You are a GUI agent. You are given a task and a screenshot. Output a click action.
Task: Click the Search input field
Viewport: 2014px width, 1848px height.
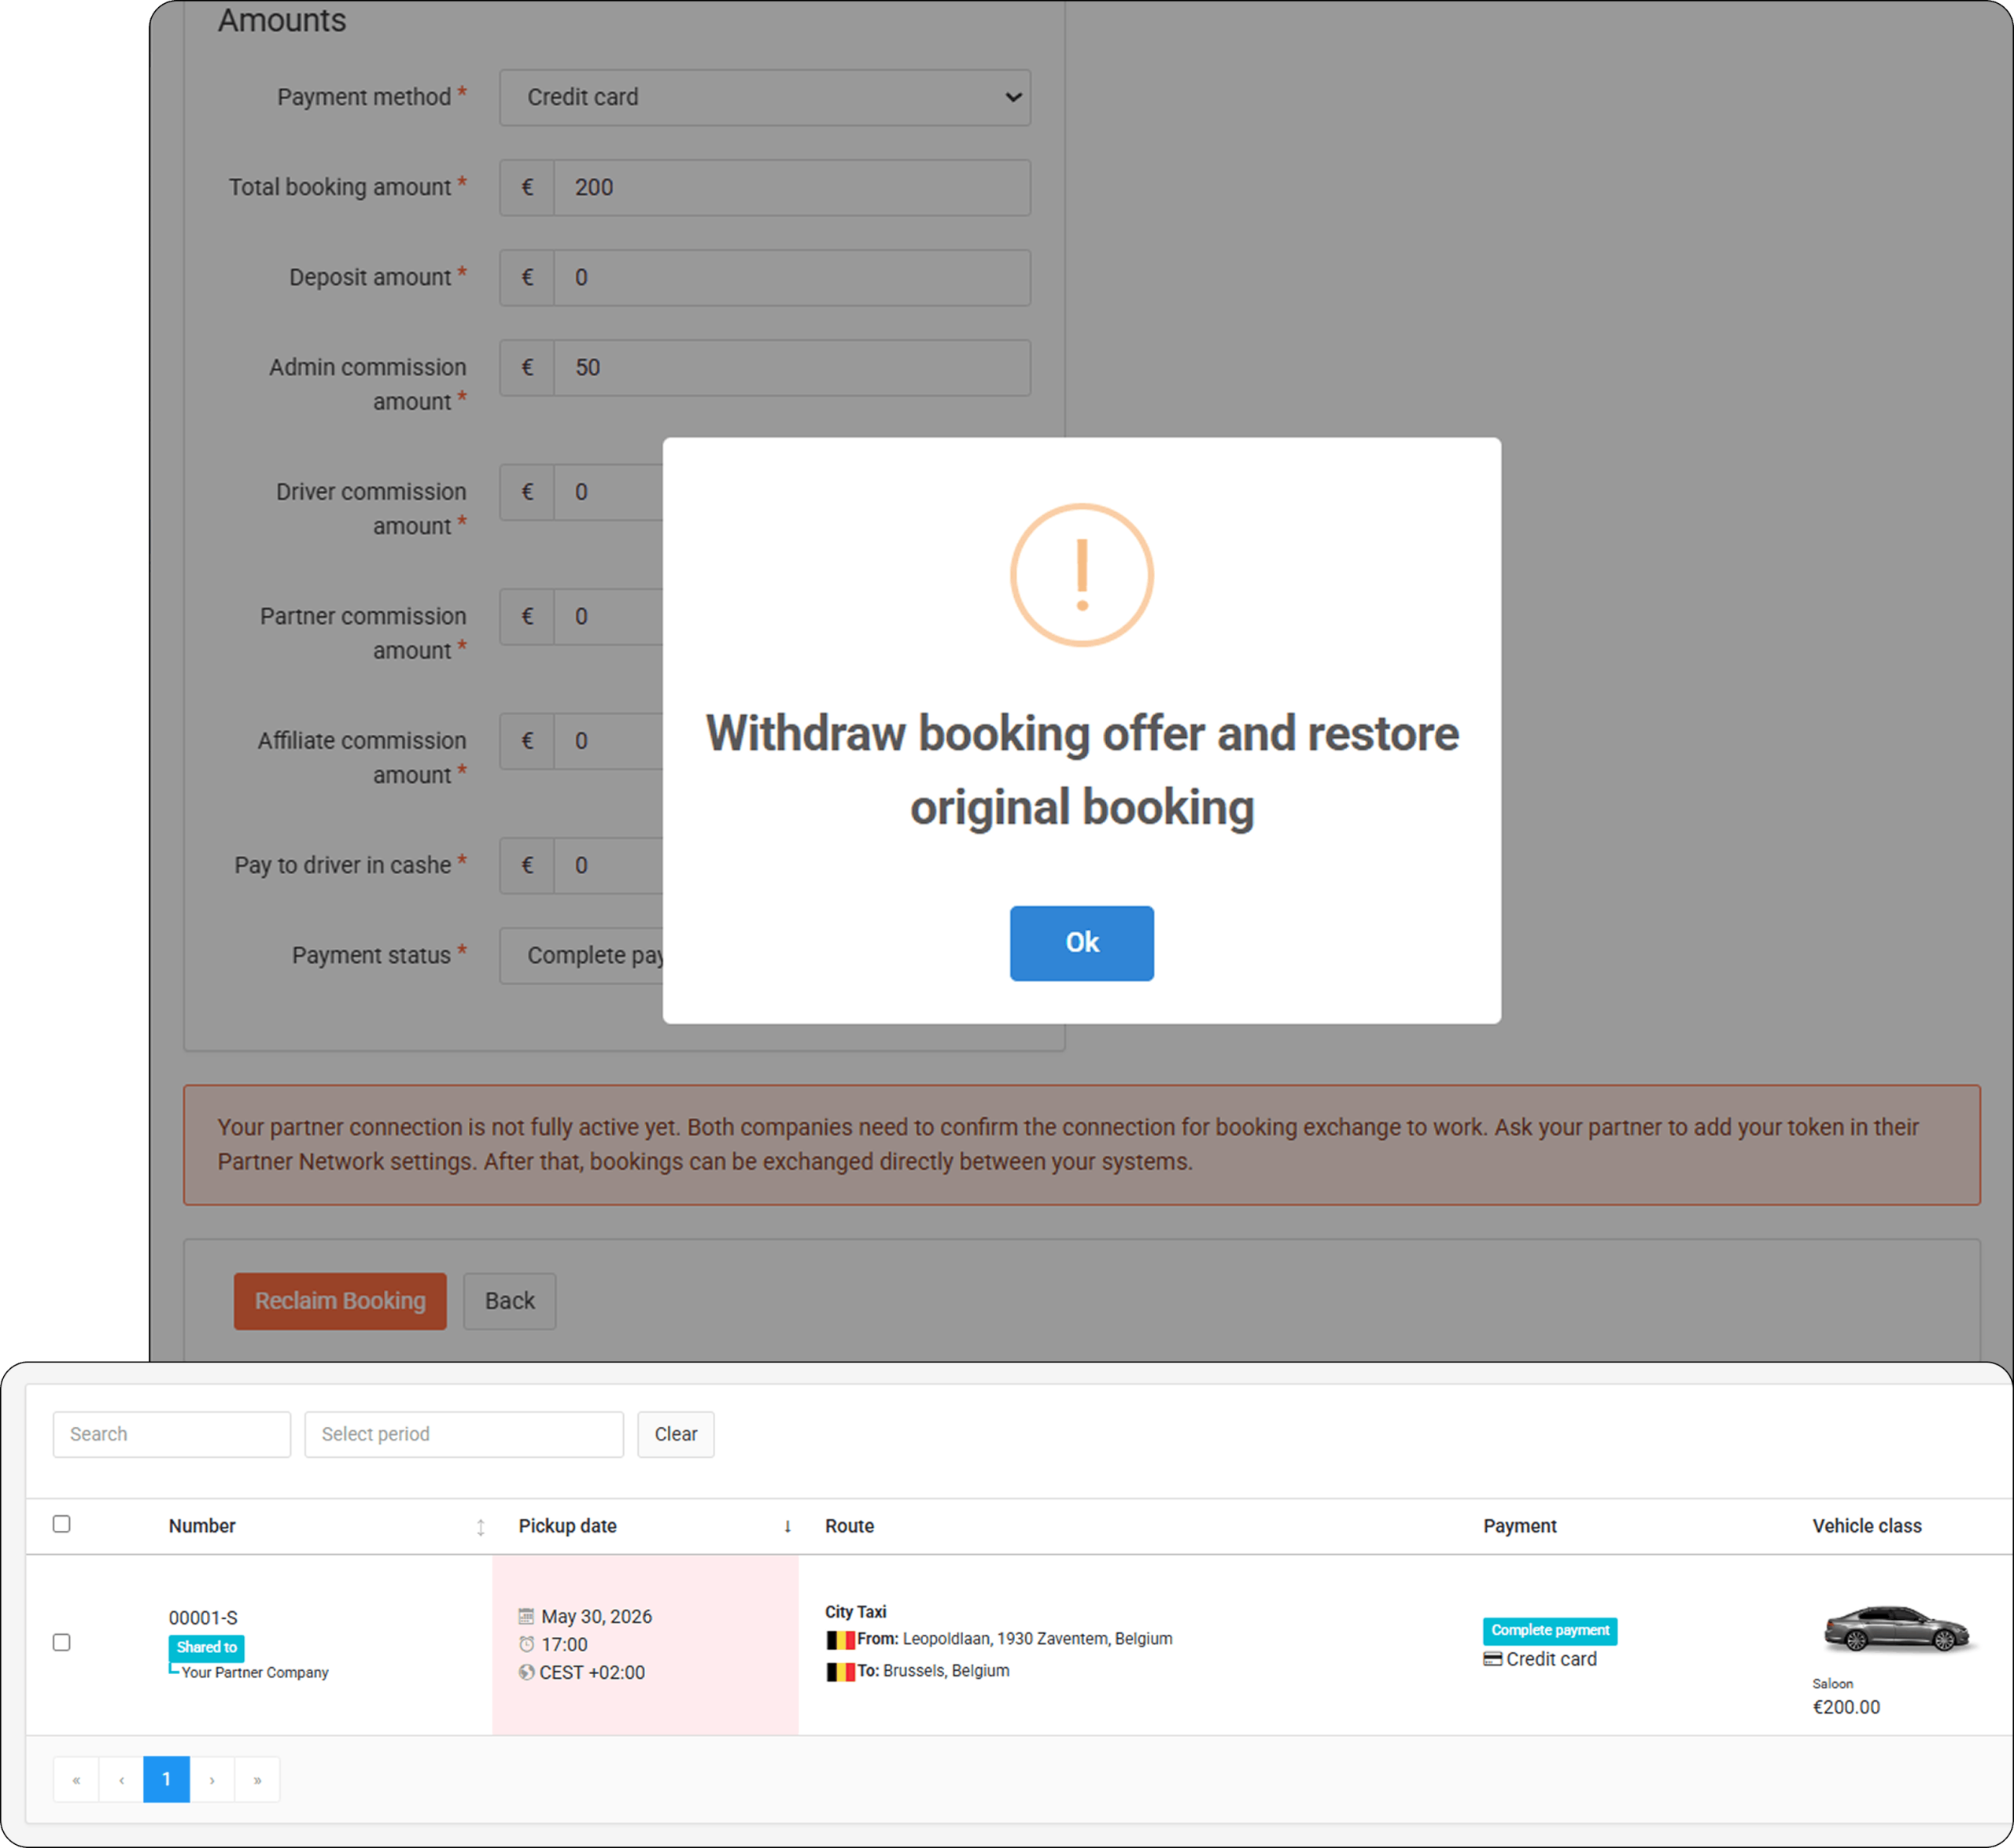(172, 1434)
